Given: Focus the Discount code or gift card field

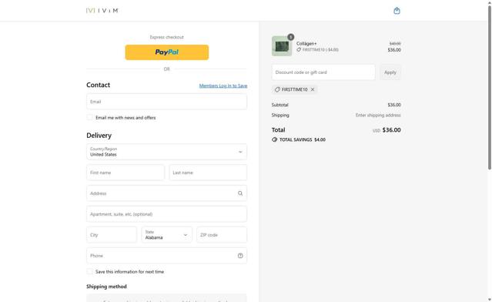Looking at the screenshot, I should coord(323,72).
